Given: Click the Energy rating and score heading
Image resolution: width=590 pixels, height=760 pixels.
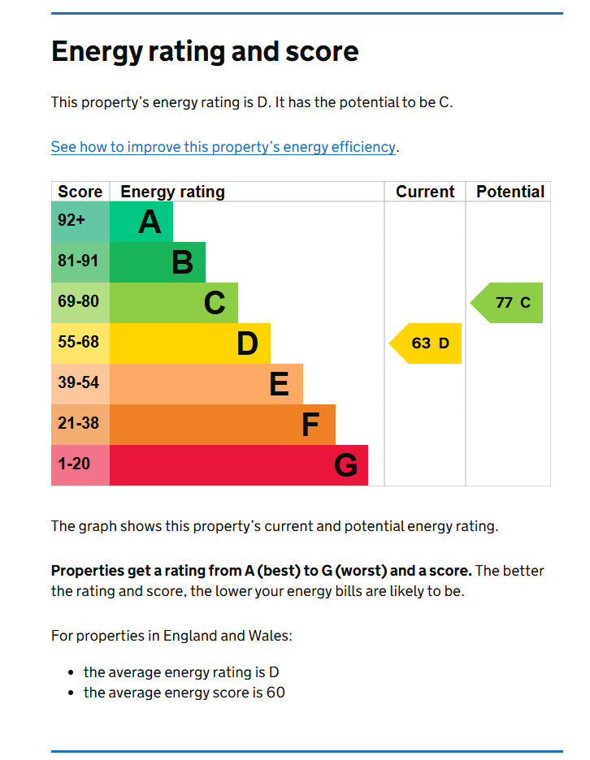Looking at the screenshot, I should pos(205,52).
